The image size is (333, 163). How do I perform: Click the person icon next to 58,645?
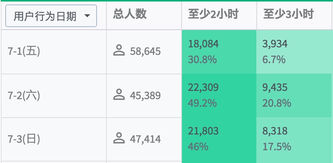coord(119,50)
